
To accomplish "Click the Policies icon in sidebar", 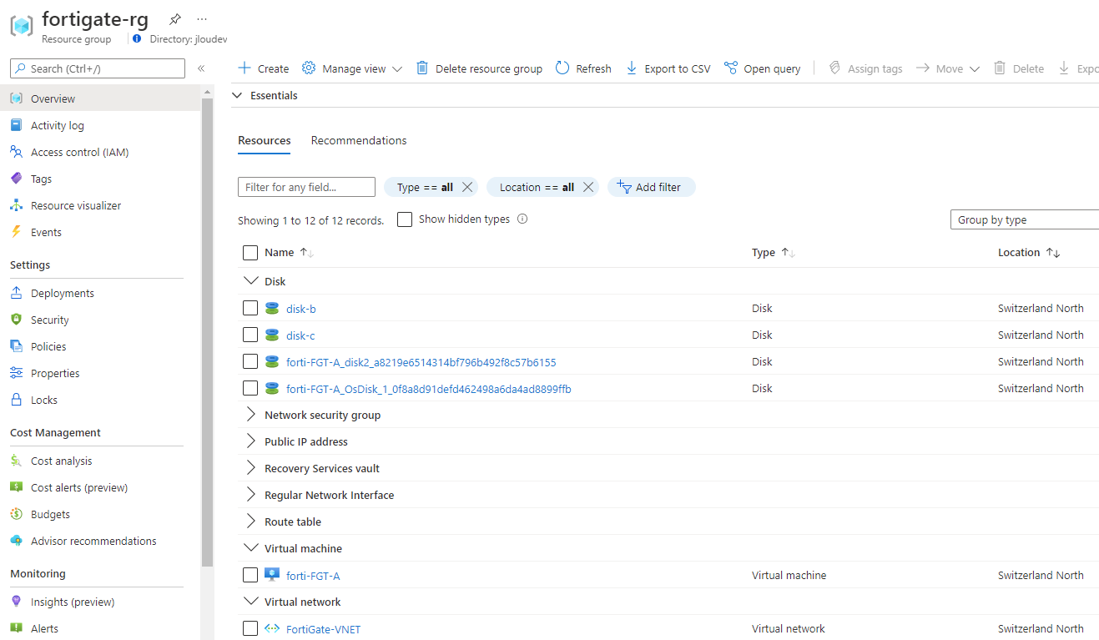I will pyautogui.click(x=16, y=346).
